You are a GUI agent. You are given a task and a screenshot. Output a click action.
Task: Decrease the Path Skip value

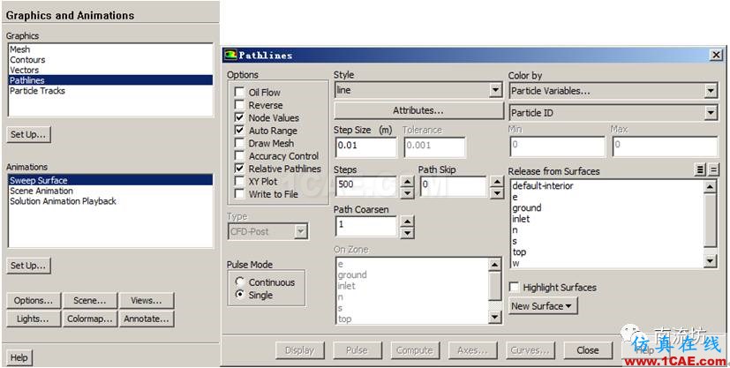point(497,192)
